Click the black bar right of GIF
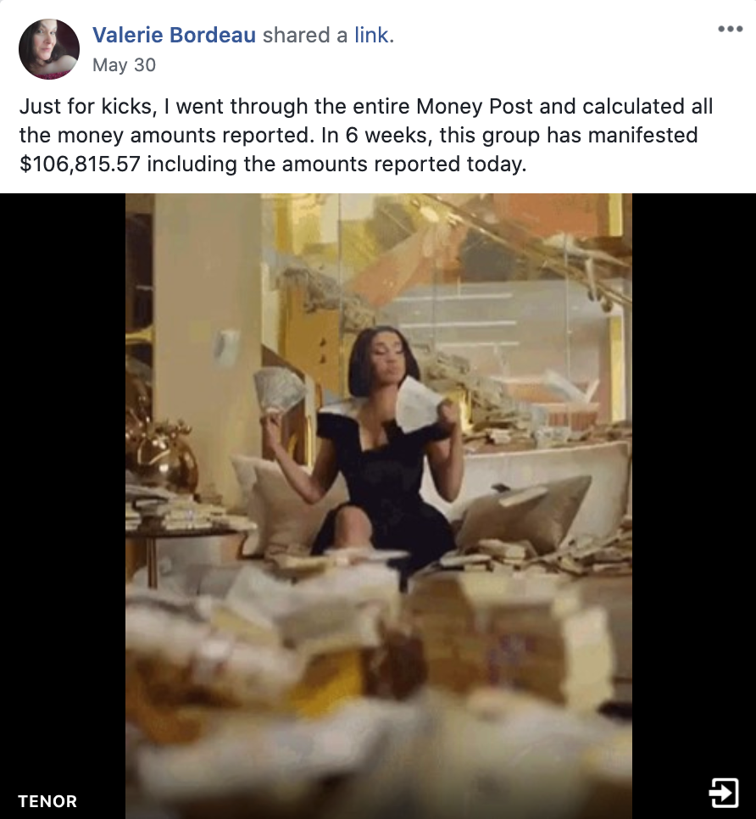The height and width of the screenshot is (819, 756). [694, 505]
